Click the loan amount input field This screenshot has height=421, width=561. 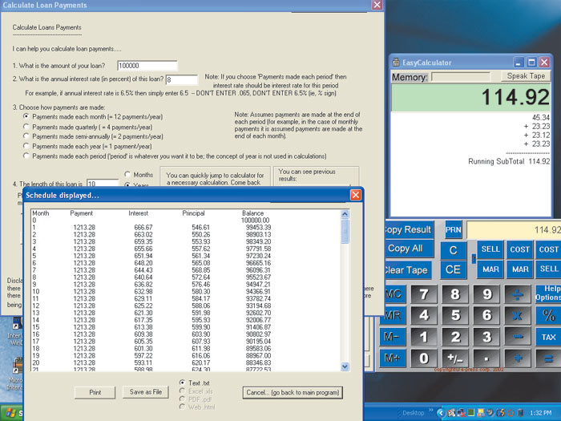(147, 66)
